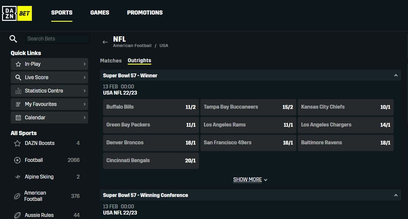
Task: Open search with the magnifier icon
Action: coord(13,39)
